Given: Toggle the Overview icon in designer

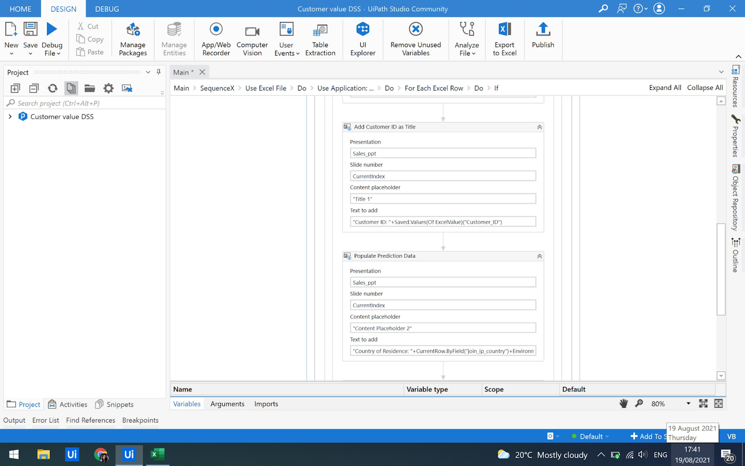Looking at the screenshot, I should coord(718,404).
